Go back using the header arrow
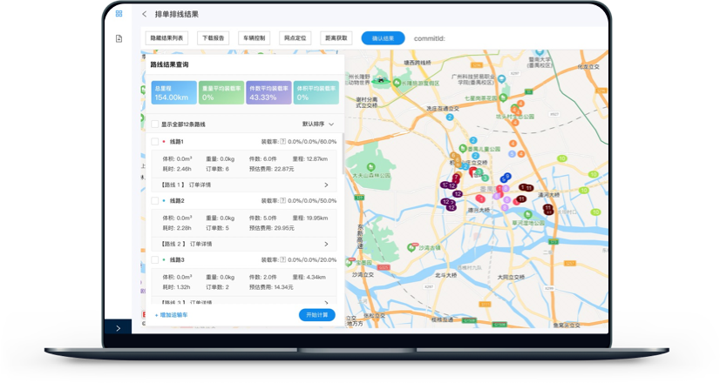The height and width of the screenshot is (383, 720). (x=145, y=14)
